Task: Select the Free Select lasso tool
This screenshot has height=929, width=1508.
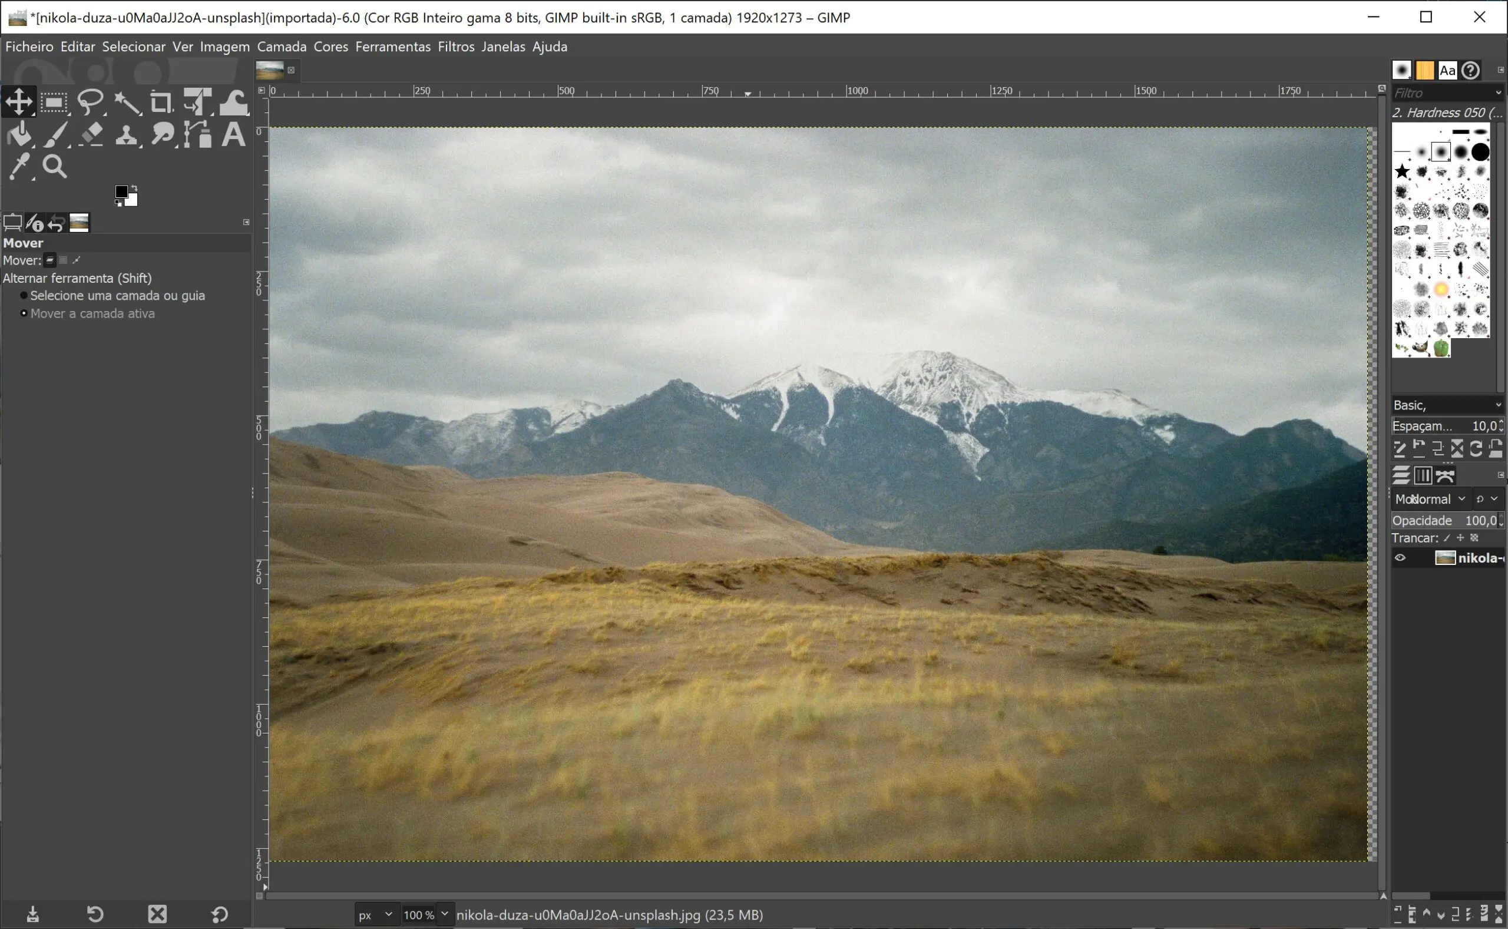Action: tap(90, 102)
